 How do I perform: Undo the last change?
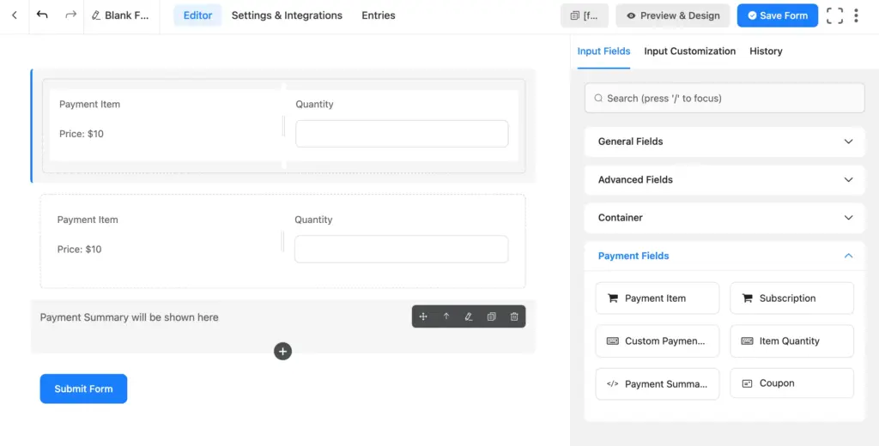coord(42,15)
